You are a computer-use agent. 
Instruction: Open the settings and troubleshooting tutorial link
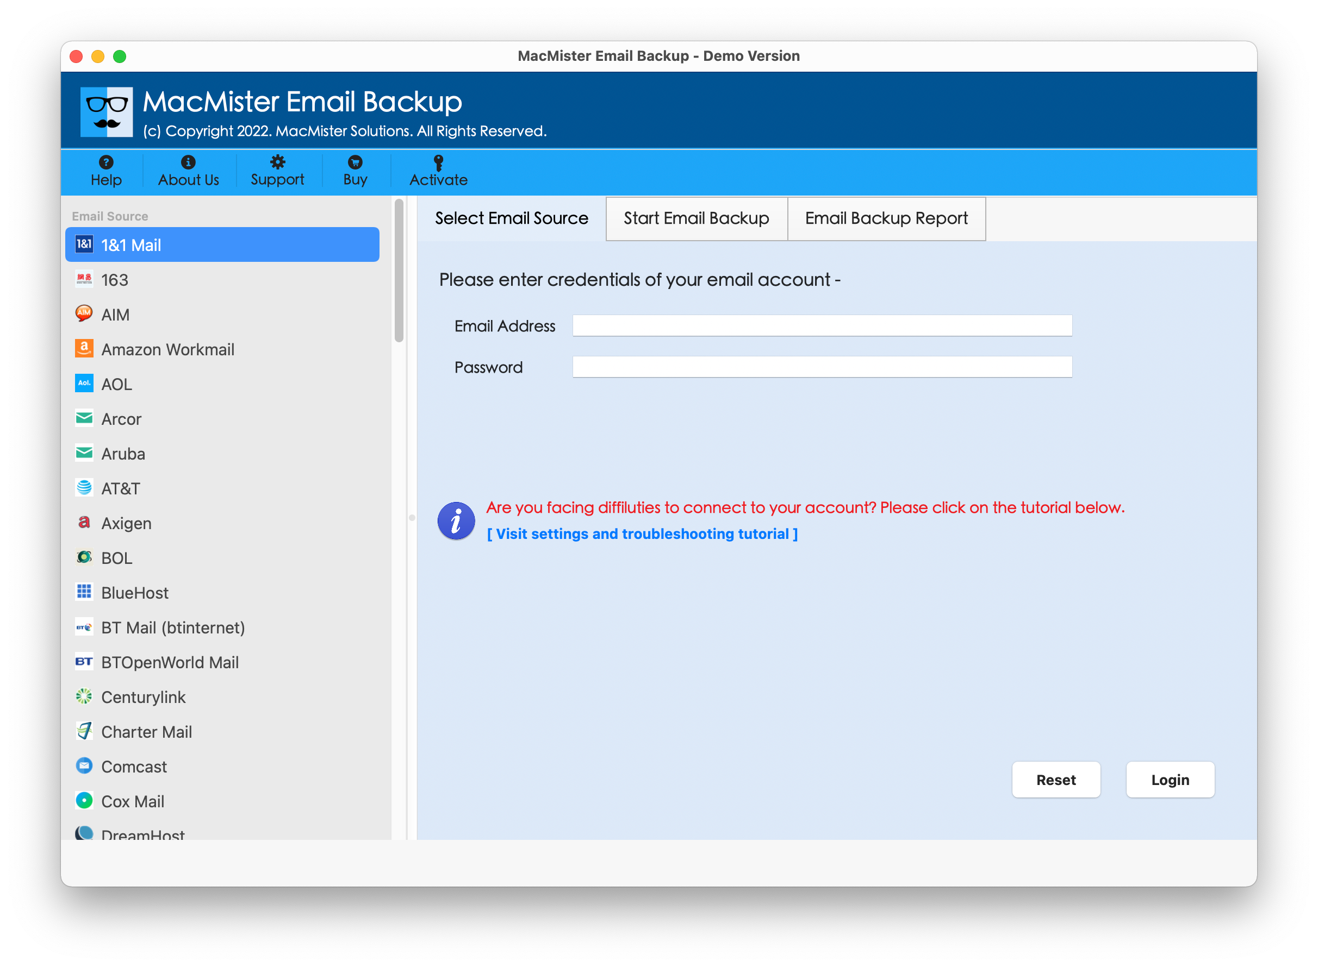(x=642, y=533)
